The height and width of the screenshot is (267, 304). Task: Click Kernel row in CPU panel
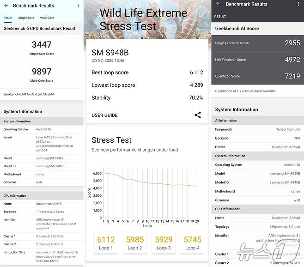click(42, 144)
